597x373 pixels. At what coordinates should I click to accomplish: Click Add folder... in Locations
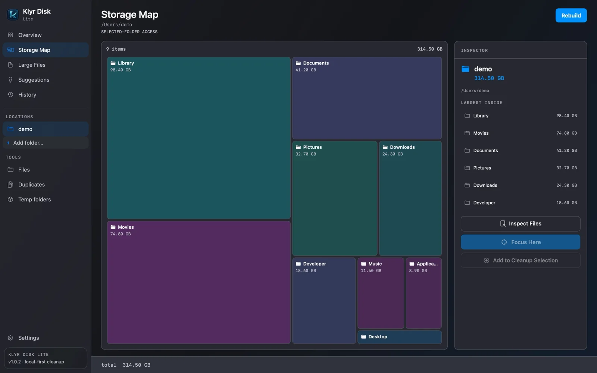(x=46, y=143)
